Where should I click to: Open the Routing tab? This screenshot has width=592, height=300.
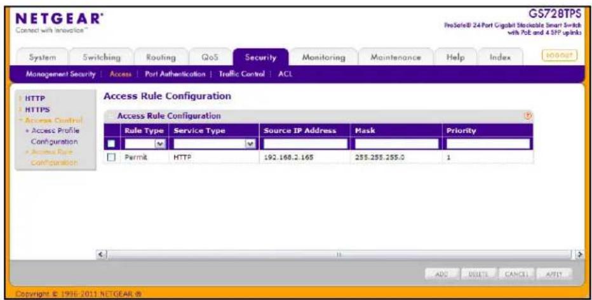pyautogui.click(x=161, y=58)
